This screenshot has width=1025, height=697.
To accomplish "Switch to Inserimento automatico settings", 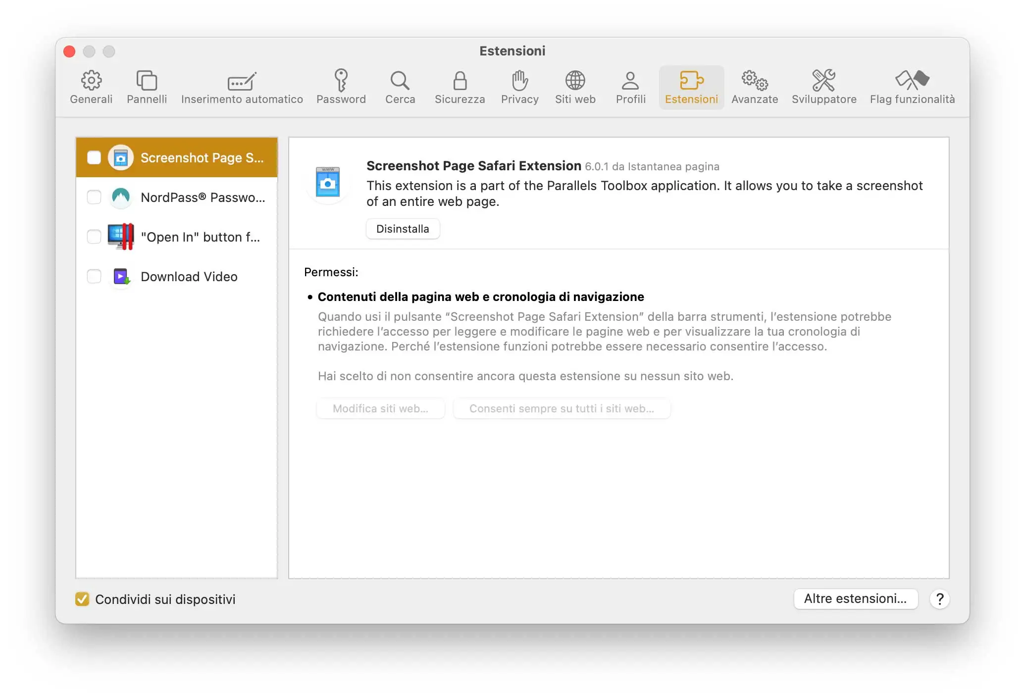I will (x=242, y=87).
